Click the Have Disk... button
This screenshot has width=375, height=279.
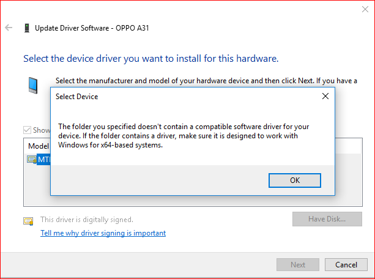click(x=327, y=219)
